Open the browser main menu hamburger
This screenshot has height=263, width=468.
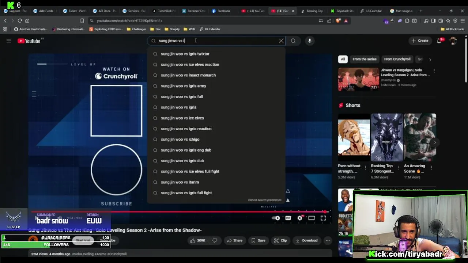click(463, 21)
